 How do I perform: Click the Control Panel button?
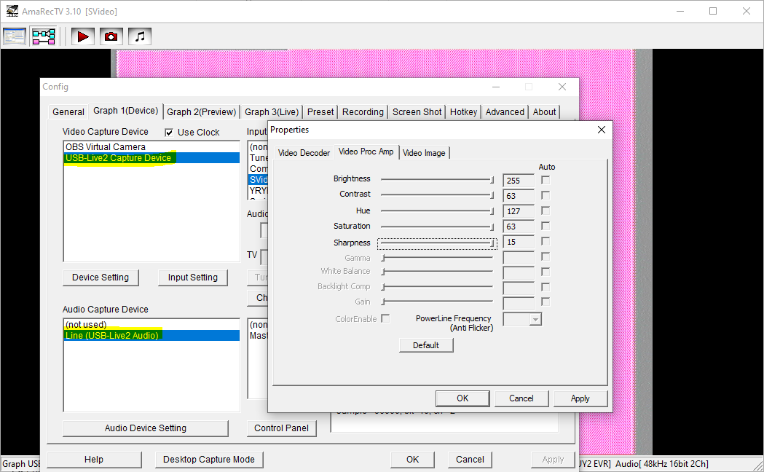pyautogui.click(x=281, y=428)
